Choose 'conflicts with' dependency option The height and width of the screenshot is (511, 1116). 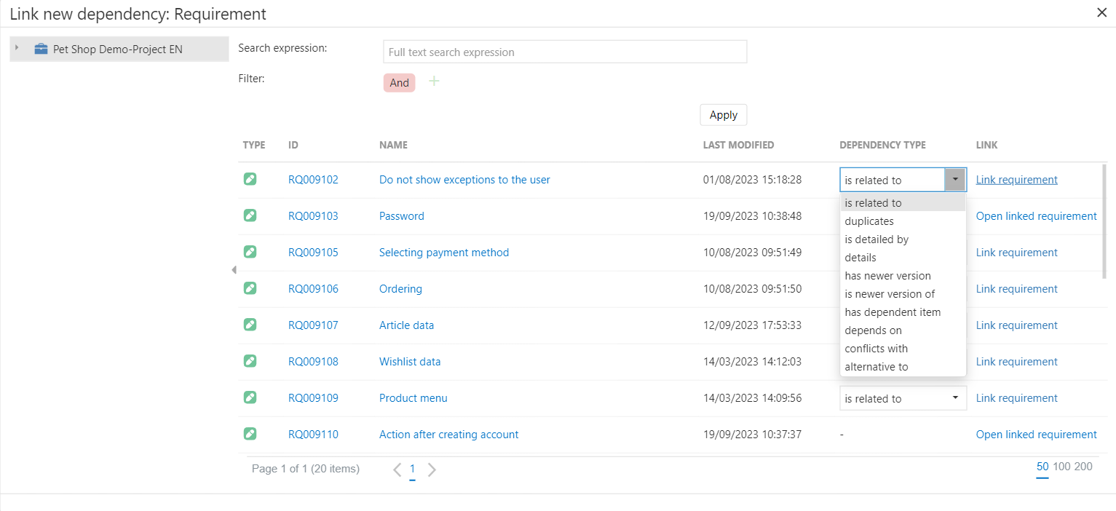point(876,349)
